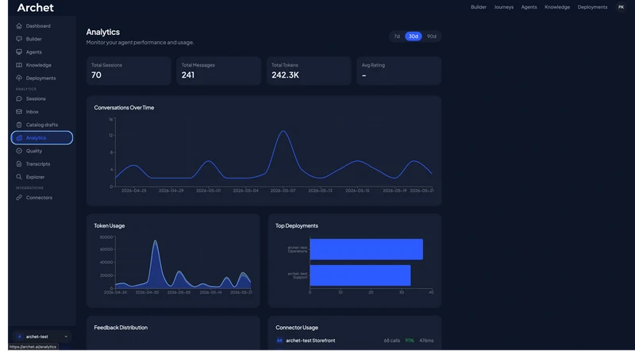Click the Deployments rocket icon in sidebar
This screenshot has width=635, height=357.
pyautogui.click(x=19, y=78)
